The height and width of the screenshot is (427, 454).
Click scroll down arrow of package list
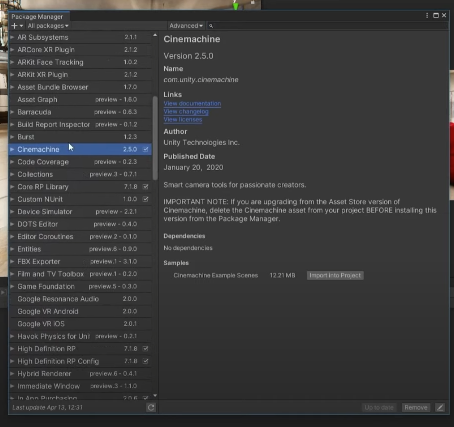coord(155,395)
